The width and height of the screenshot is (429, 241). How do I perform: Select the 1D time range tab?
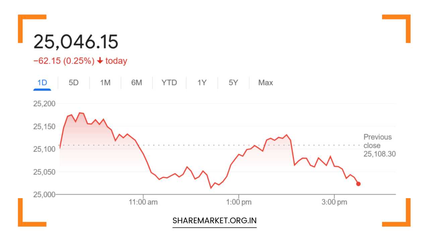click(x=42, y=83)
